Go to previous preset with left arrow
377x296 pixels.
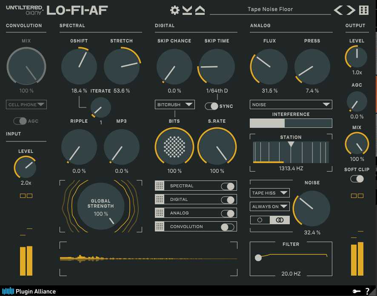(x=337, y=9)
